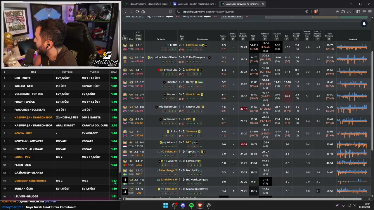374x210 pixels.
Task: Open the West Brom team link
Action: coord(193,94)
